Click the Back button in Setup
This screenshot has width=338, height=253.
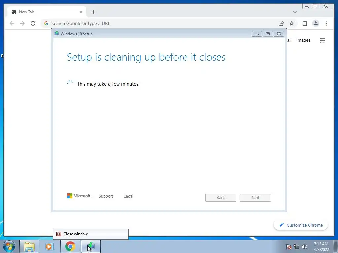click(221, 198)
